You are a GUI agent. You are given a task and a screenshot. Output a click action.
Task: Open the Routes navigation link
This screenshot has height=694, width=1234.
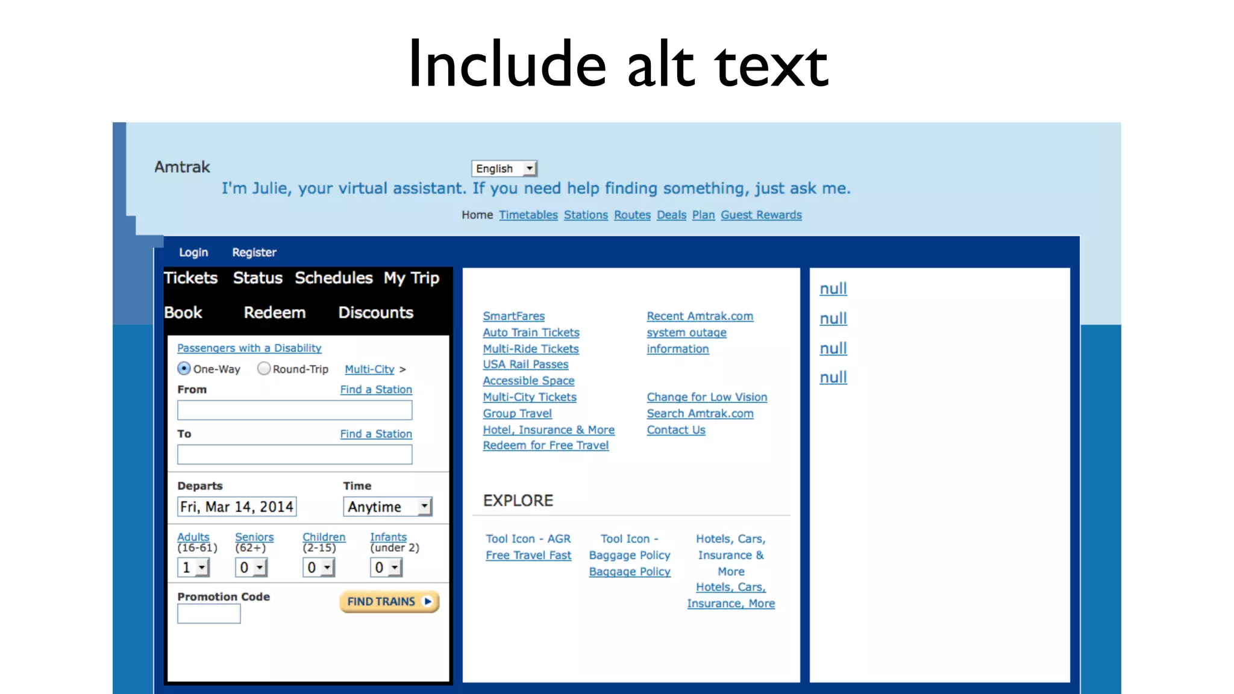633,215
